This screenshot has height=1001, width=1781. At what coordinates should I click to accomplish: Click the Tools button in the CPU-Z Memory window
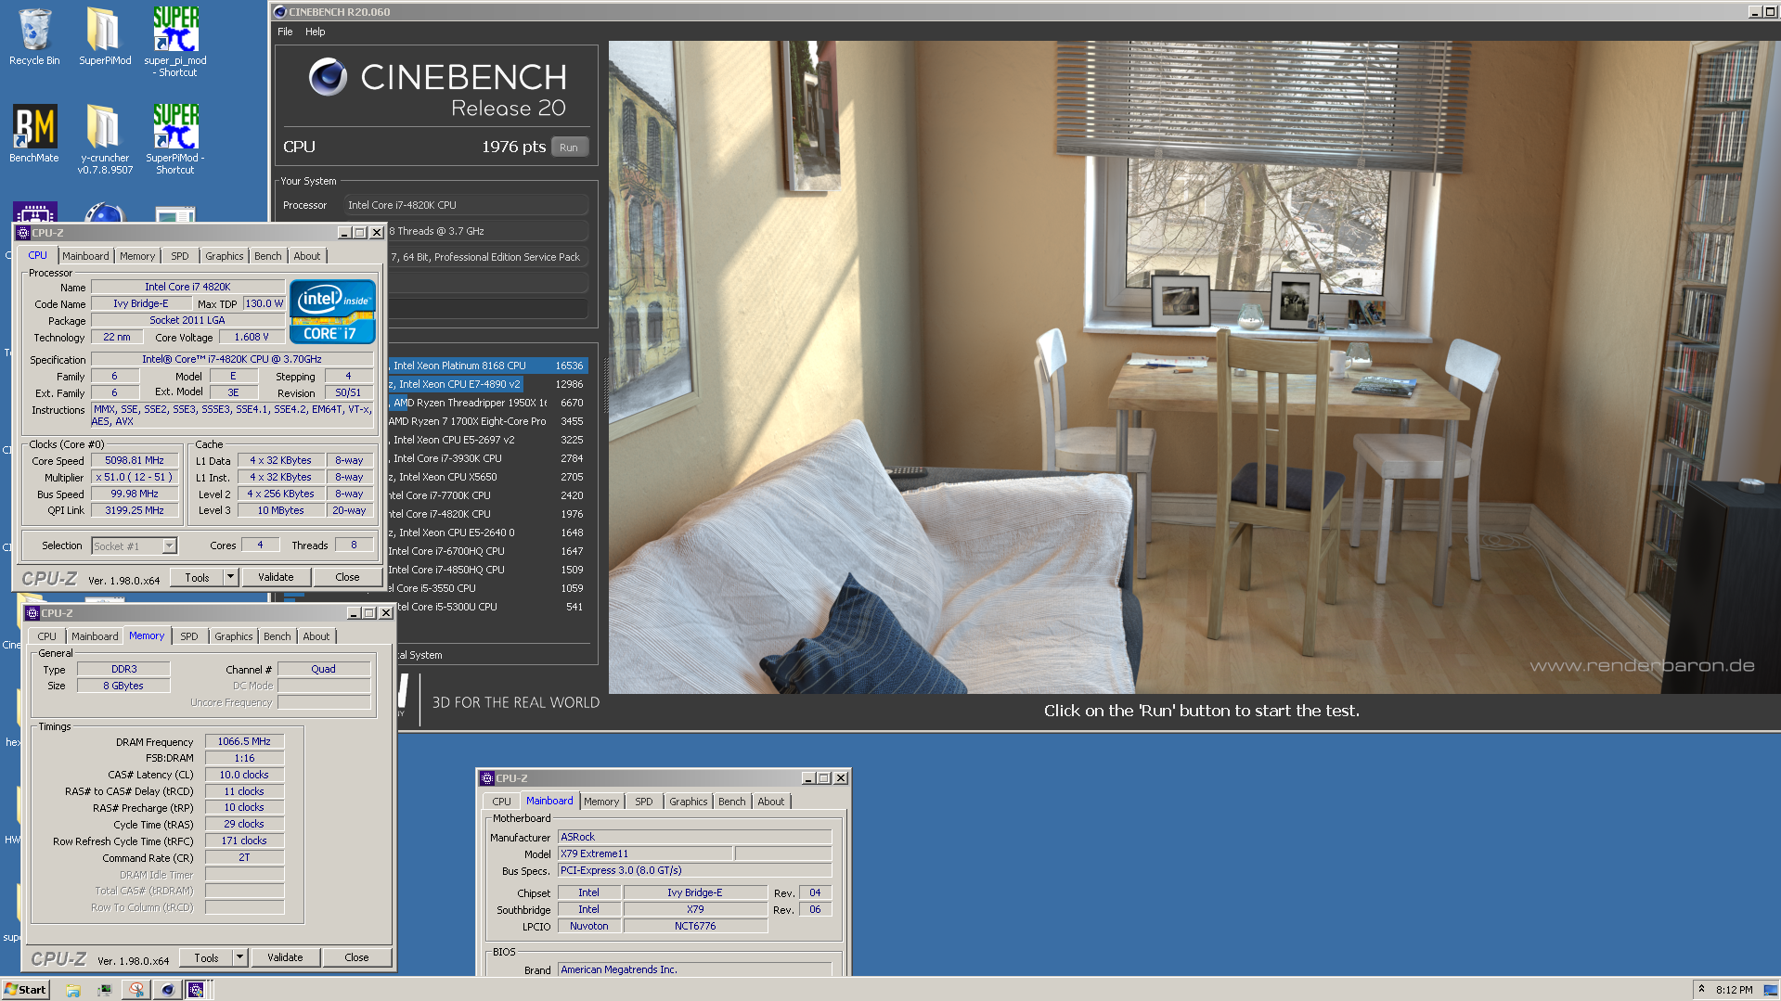206,957
